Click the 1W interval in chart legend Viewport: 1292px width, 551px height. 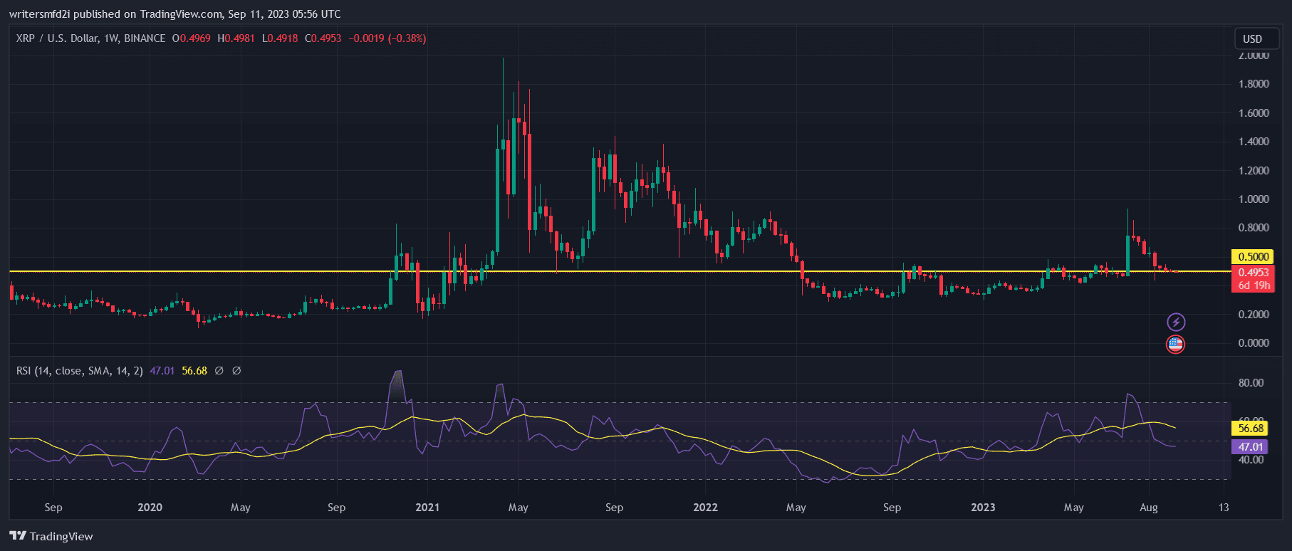coord(111,38)
